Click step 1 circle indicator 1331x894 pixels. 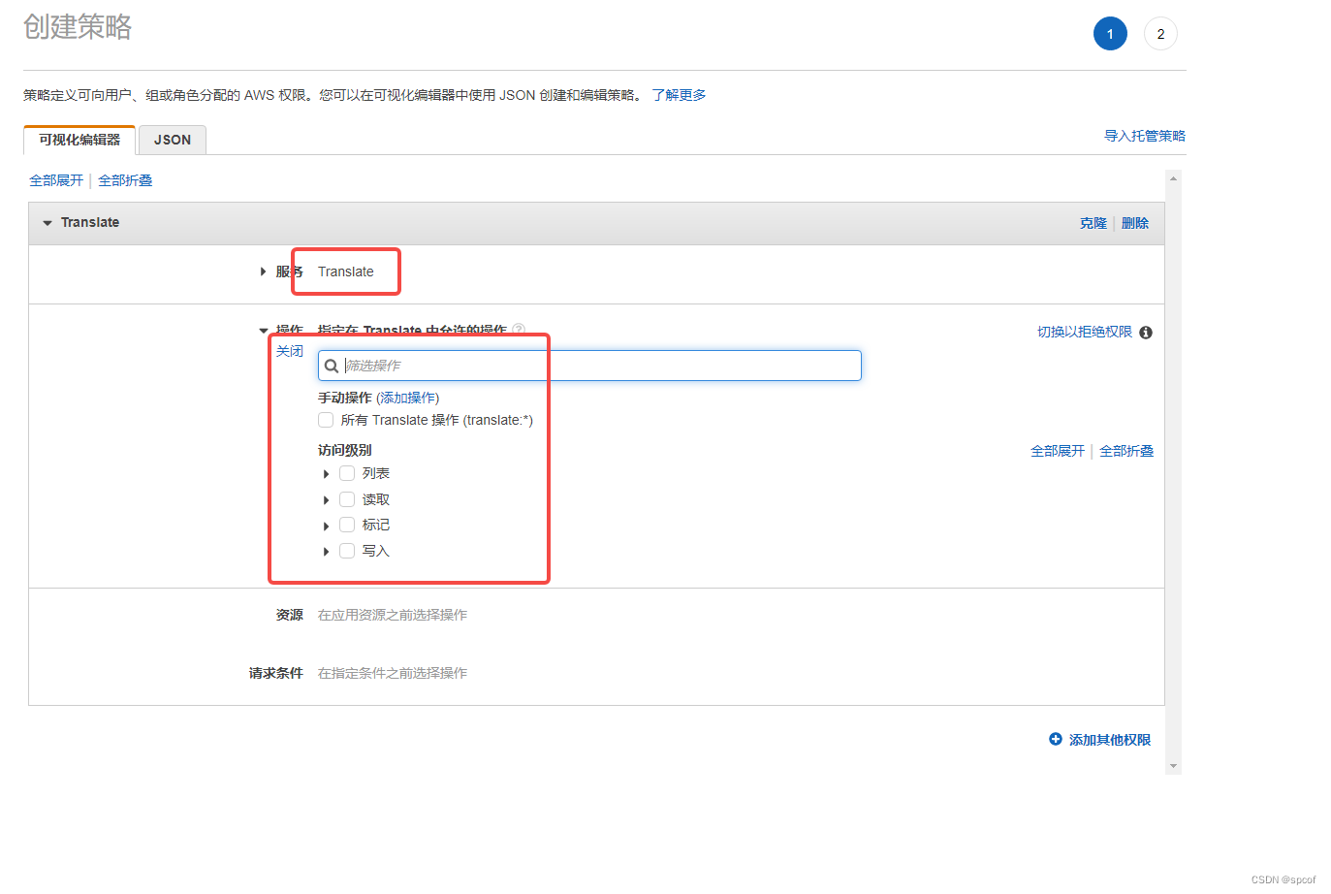[1110, 34]
